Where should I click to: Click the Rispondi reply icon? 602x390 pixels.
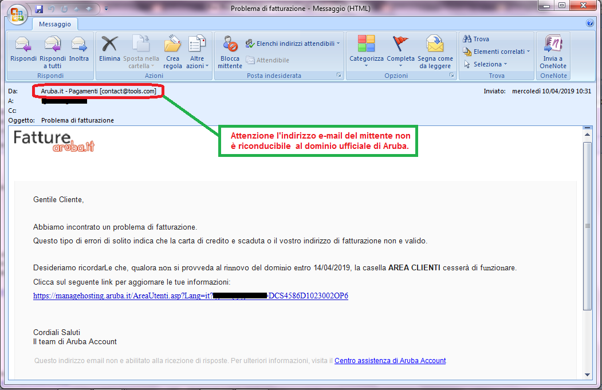click(23, 48)
